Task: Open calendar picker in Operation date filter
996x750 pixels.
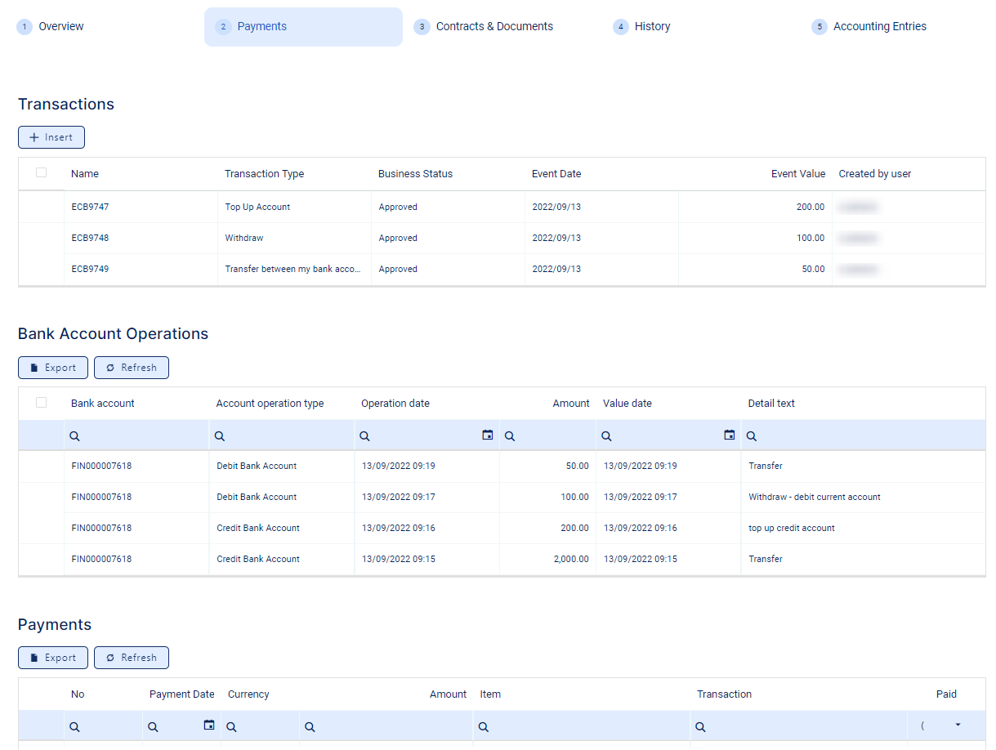Action: 488,435
